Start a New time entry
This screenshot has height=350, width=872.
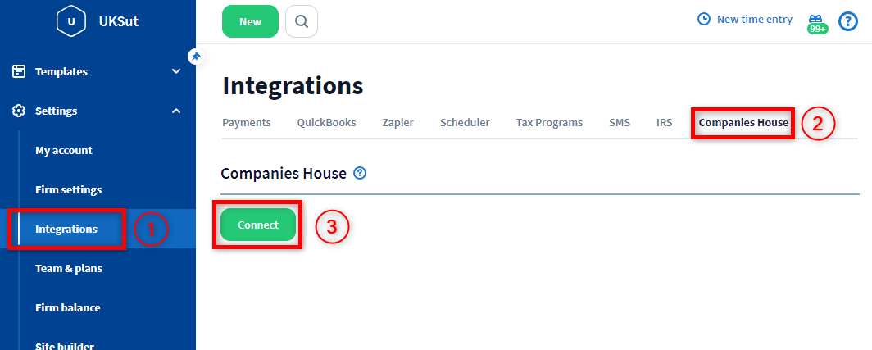tap(745, 19)
